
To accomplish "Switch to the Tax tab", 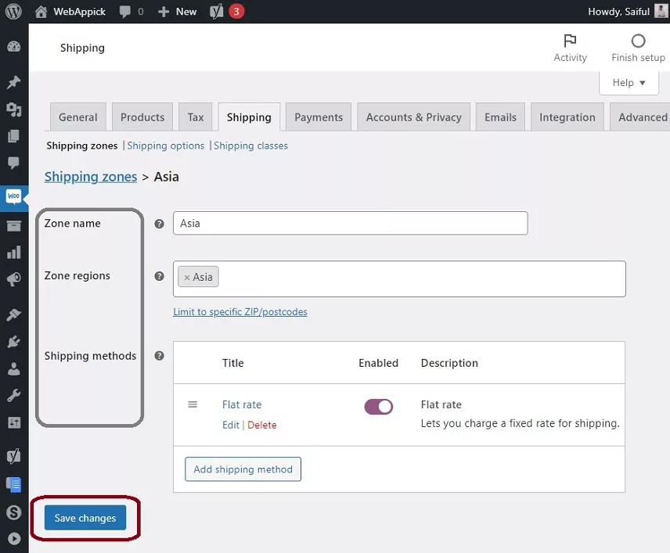I will coord(195,117).
